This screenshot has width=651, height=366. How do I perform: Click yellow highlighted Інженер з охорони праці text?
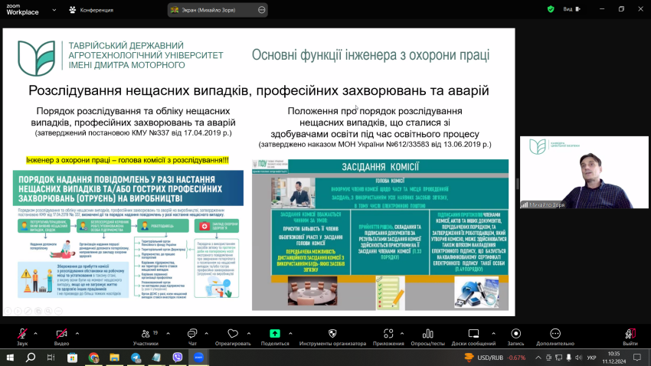pos(127,160)
